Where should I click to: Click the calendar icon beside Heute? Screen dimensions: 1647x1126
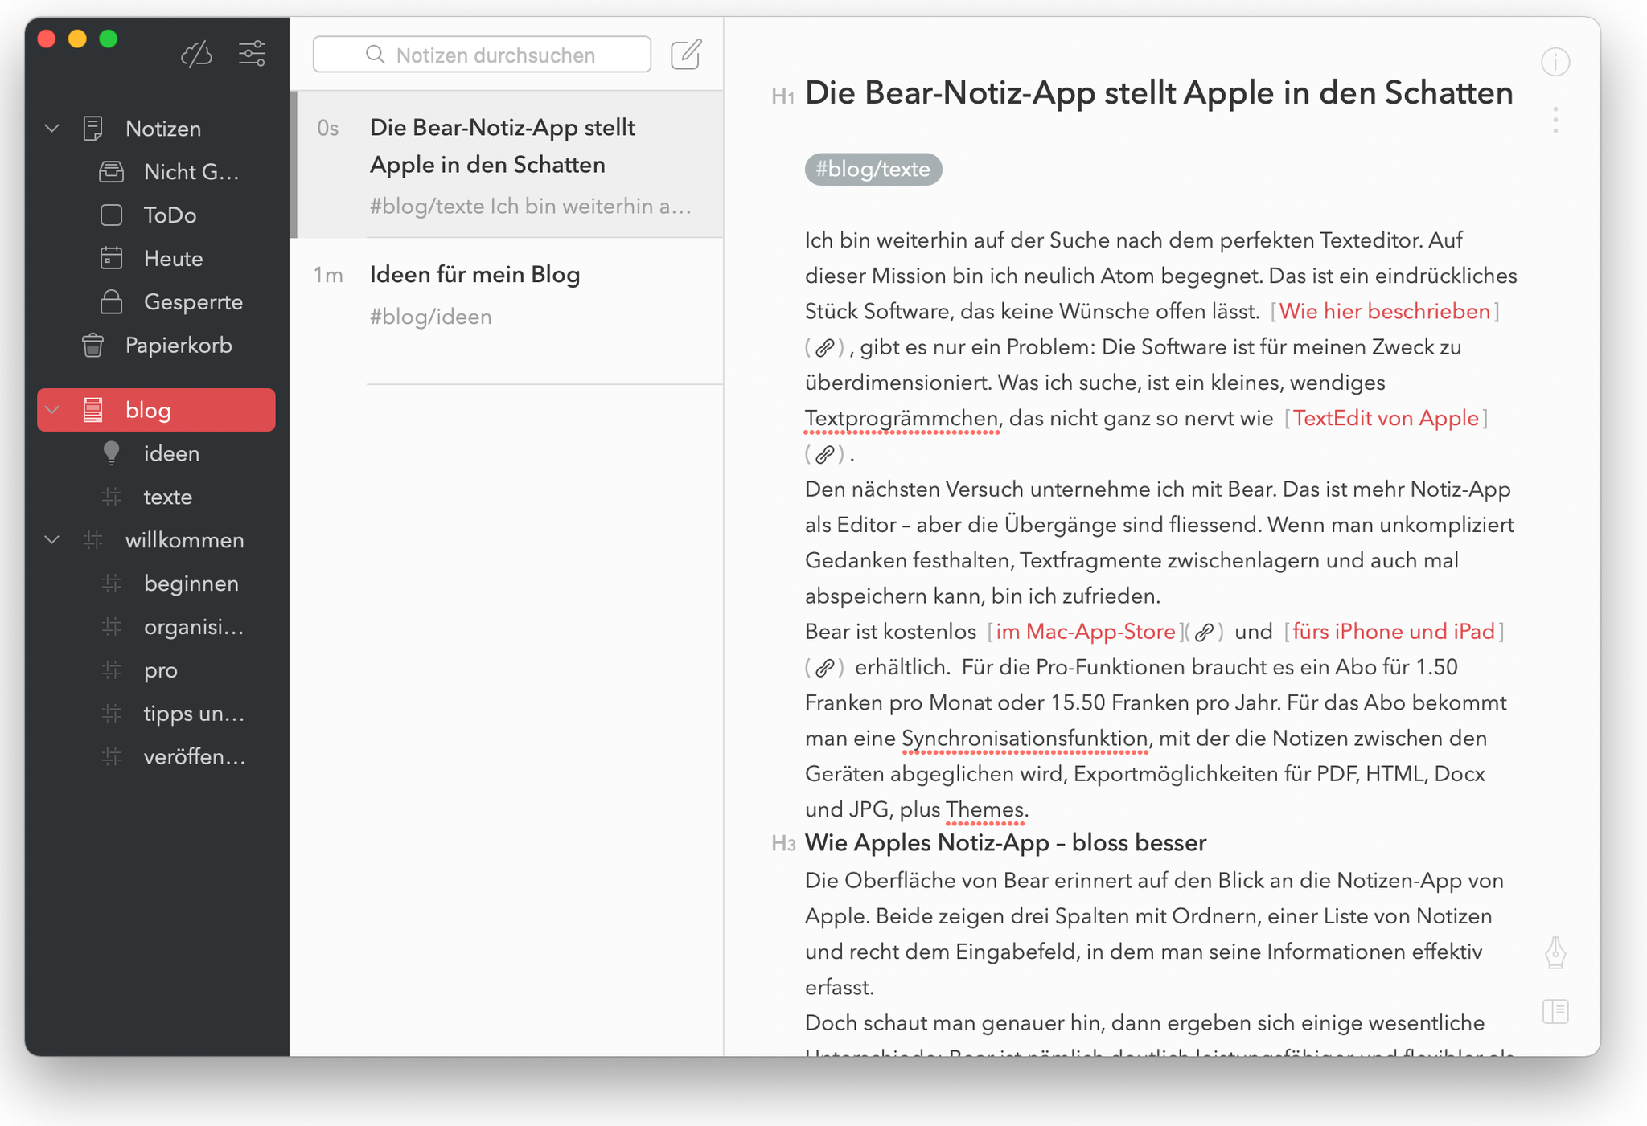(111, 258)
